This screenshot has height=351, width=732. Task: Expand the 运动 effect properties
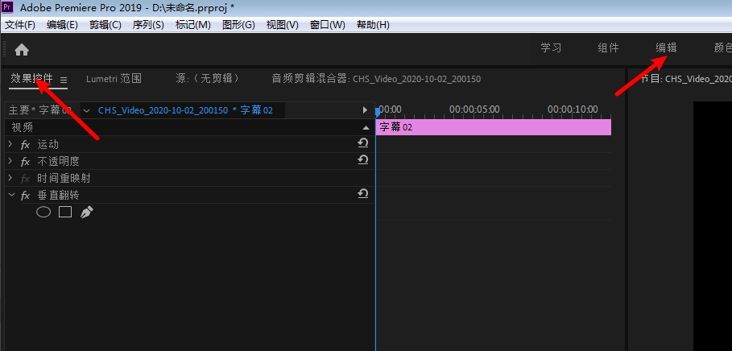click(x=10, y=144)
